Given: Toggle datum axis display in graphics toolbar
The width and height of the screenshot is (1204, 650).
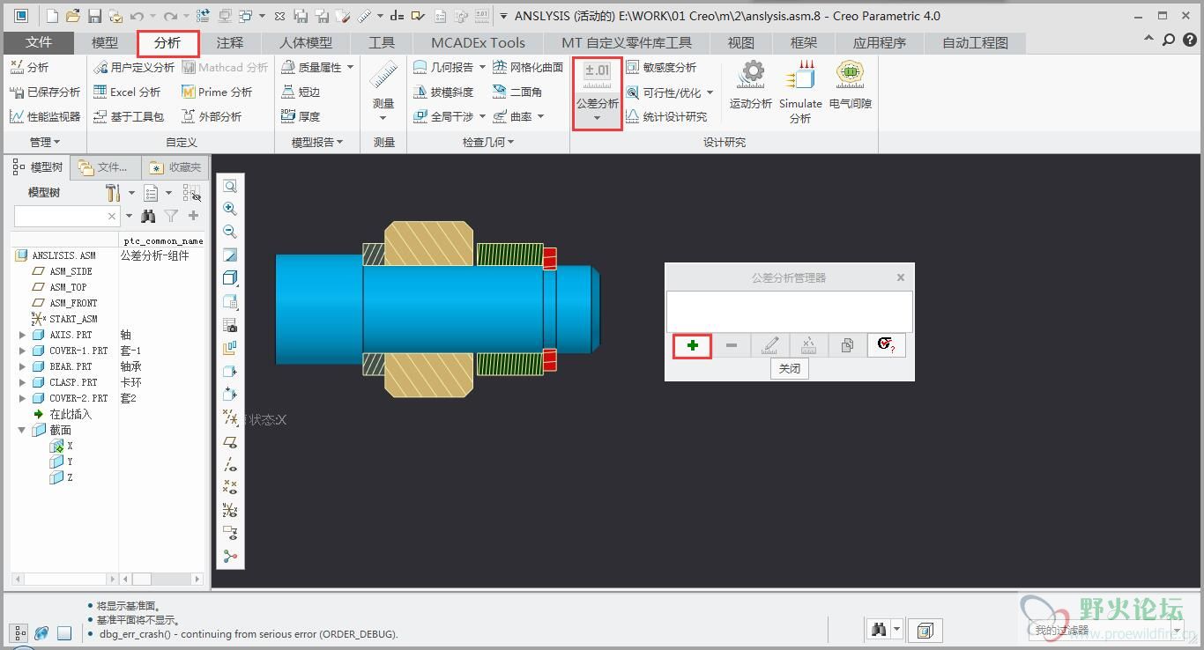Looking at the screenshot, I should coord(230,464).
